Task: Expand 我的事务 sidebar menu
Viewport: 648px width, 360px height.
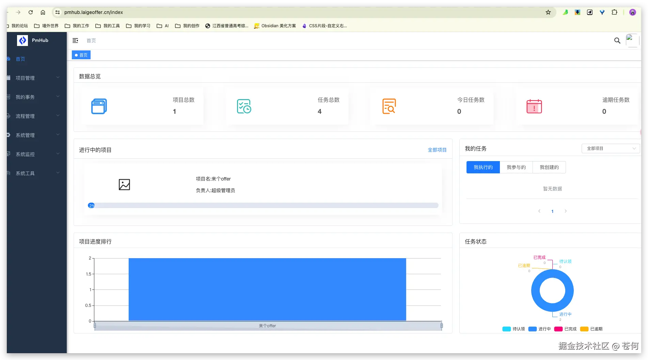Action: (37, 97)
